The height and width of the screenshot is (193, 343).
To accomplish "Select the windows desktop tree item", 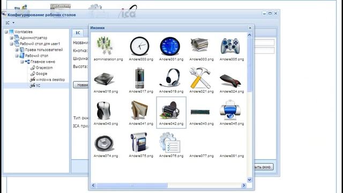I will tap(50, 80).
